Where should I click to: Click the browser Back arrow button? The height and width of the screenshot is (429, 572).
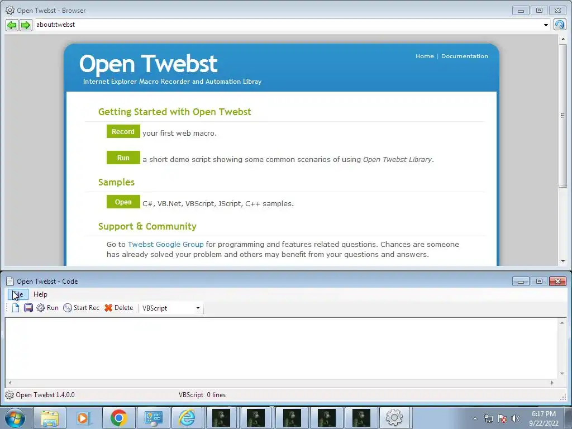12,25
